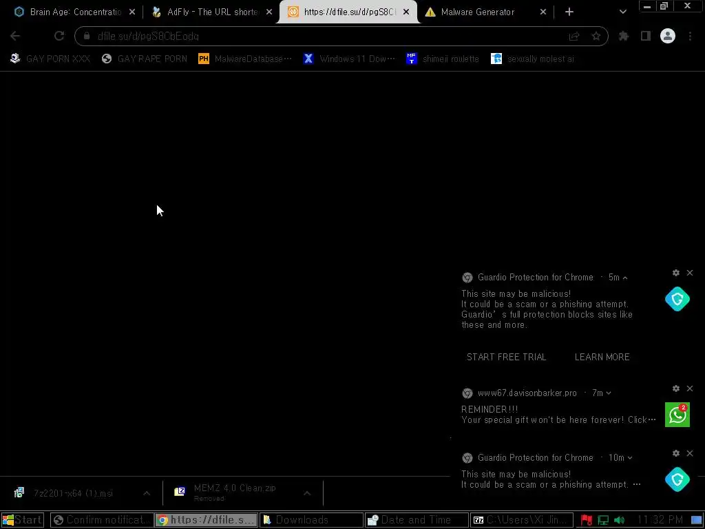The height and width of the screenshot is (529, 705).
Task: Click the network tray icon
Action: (603, 521)
